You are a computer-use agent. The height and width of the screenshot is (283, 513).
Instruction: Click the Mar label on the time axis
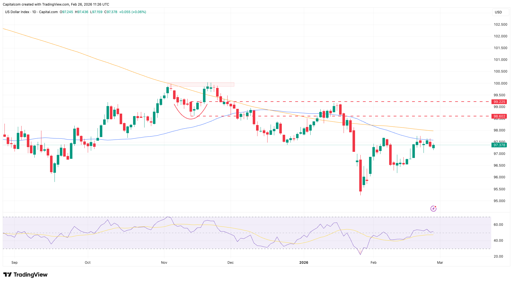tap(440, 263)
